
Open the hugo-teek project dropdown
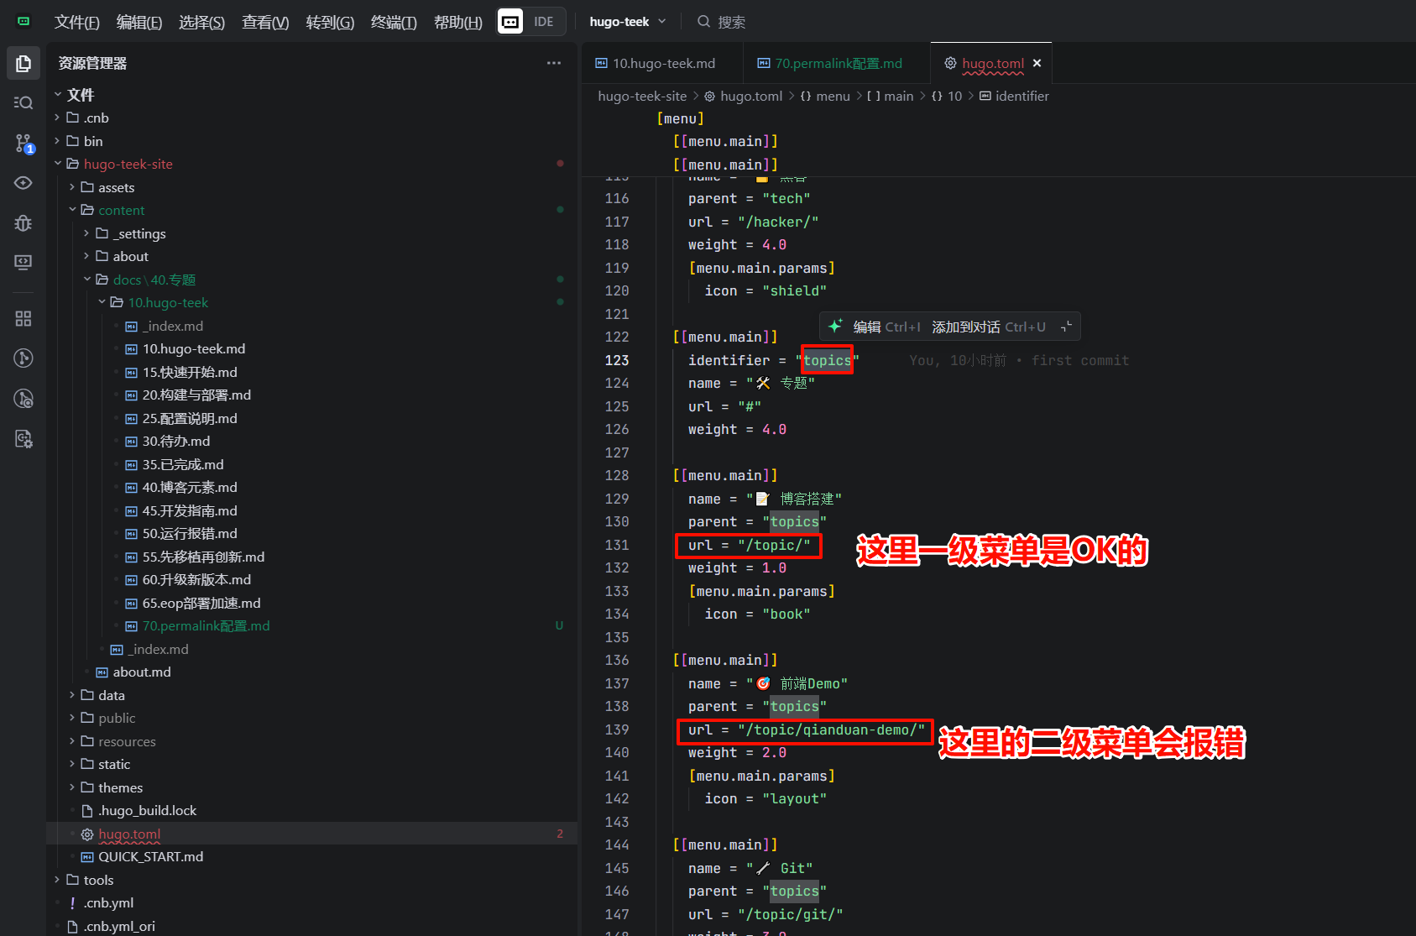click(x=628, y=22)
